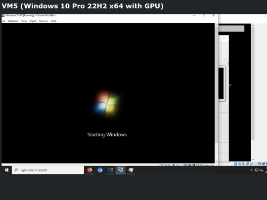Click the rear window scroll-up arrow

[253, 25]
